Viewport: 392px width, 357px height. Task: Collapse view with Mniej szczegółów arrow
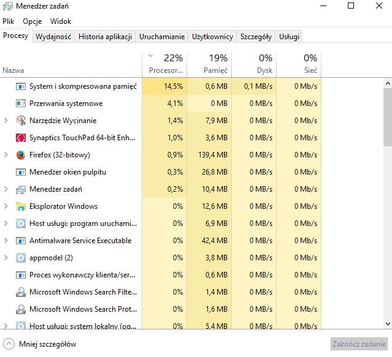(9, 344)
